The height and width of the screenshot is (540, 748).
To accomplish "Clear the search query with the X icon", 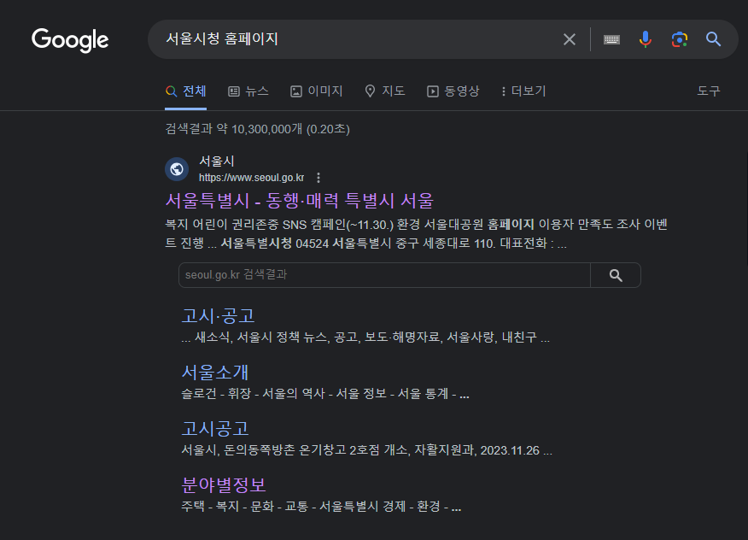I will pyautogui.click(x=569, y=38).
